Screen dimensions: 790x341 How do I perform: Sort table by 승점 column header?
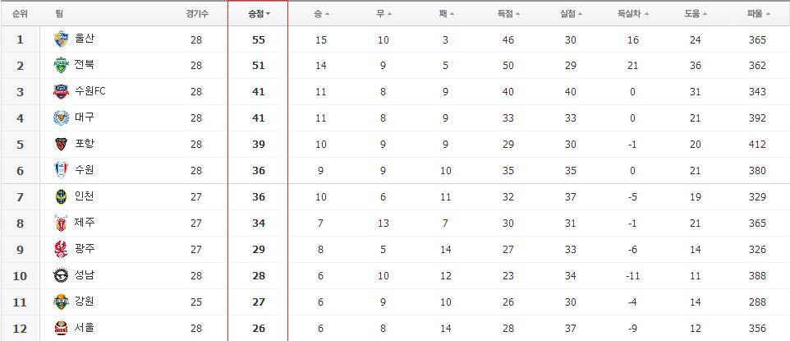click(x=259, y=14)
